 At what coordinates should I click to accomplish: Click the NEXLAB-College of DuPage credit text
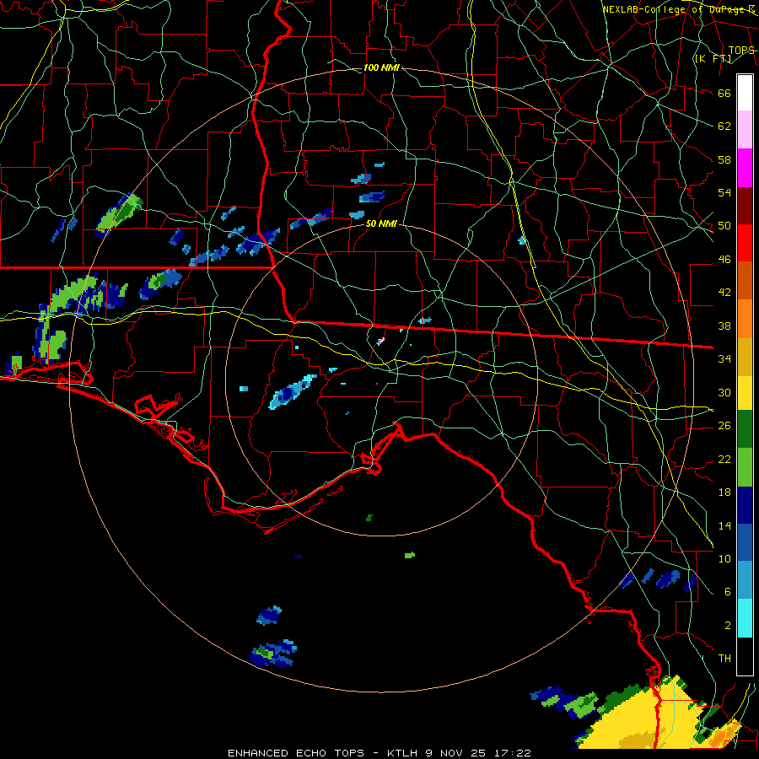[x=678, y=9]
